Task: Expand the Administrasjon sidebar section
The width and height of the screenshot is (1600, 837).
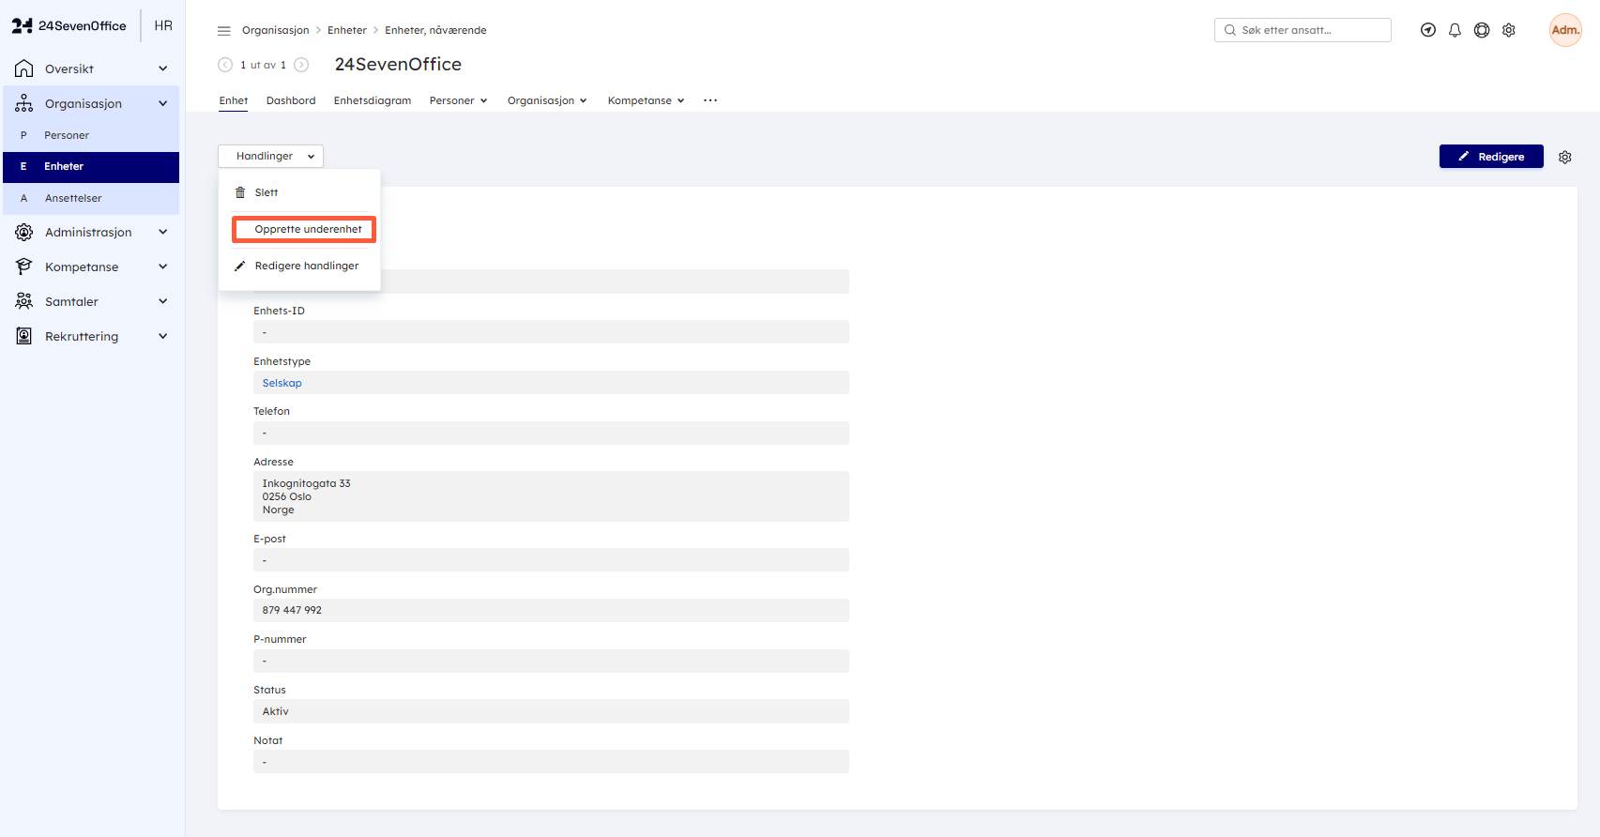Action: pos(163,232)
